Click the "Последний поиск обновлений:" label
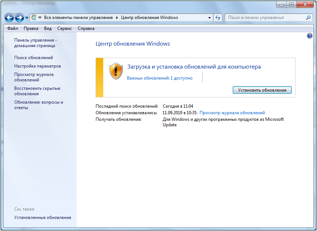This screenshot has width=317, height=231. tap(127, 106)
